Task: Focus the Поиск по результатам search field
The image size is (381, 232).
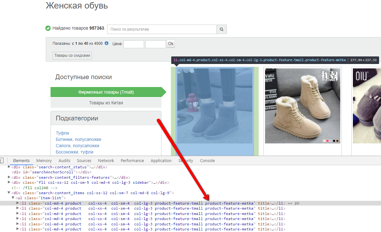Action: pos(162,29)
